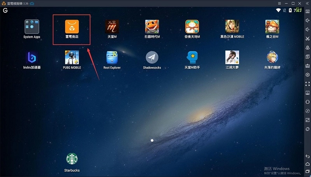Increase volume using sidebar speaker-plus icon
Screen dimensions: 311x177
tap(308, 20)
